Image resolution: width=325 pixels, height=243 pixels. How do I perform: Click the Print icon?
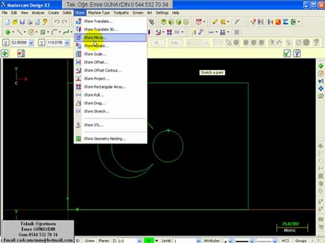click(x=30, y=22)
